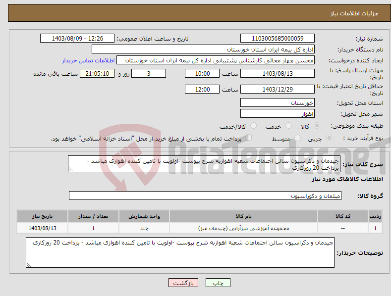Image resolution: width=391 pixels, height=296 pixels.
Task: Click the delivery city field اهواز
Action: click(x=278, y=114)
